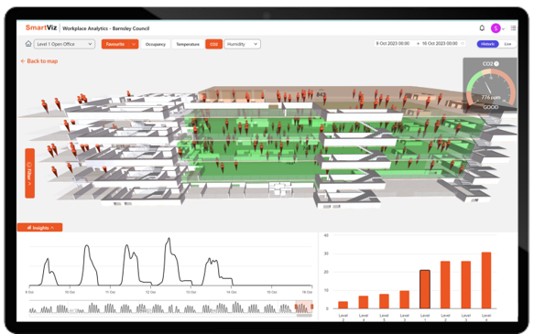Switch to Historic mode
545x334 pixels.
click(x=487, y=44)
